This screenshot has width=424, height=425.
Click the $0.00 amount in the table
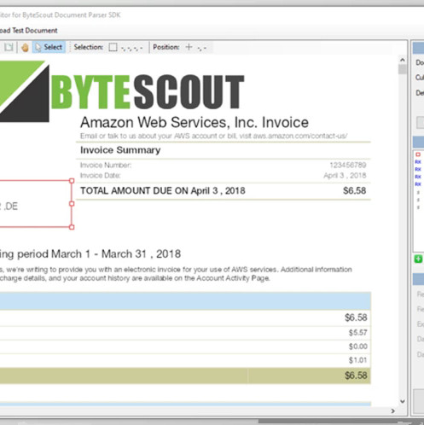[358, 346]
